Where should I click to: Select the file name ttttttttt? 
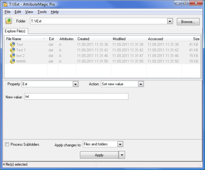tap(21, 61)
